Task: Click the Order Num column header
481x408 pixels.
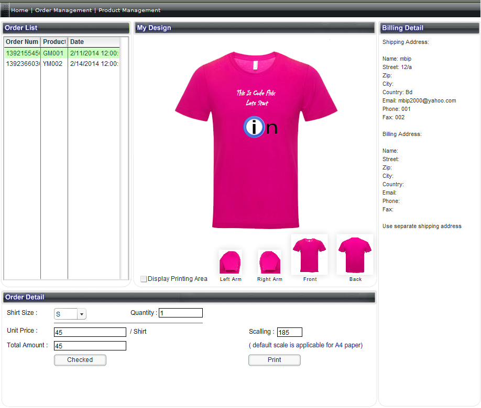Action: pyautogui.click(x=22, y=42)
